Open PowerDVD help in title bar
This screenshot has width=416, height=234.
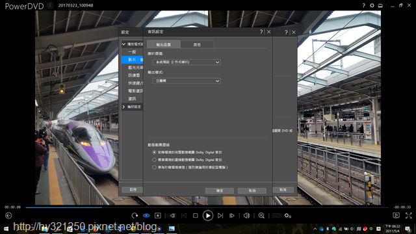pos(364,5)
